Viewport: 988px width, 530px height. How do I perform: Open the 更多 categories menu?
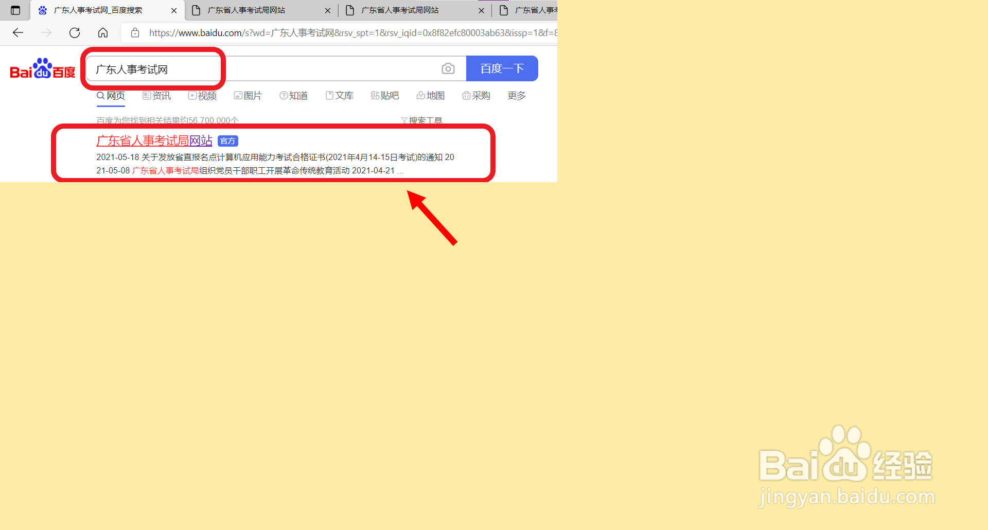click(x=517, y=96)
